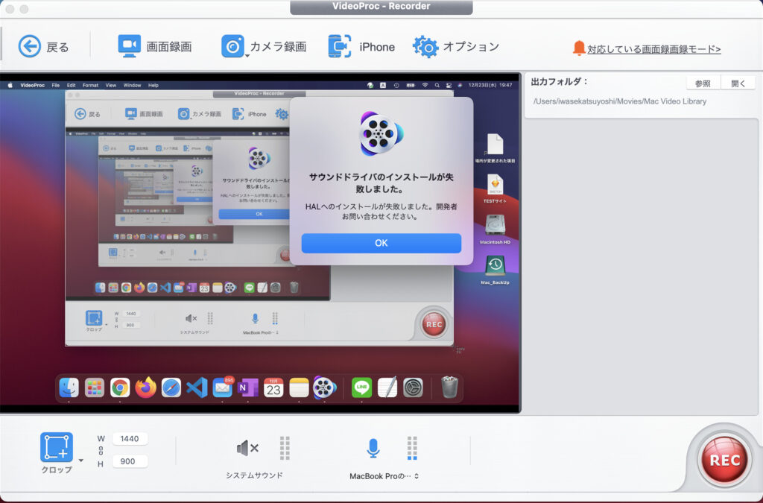This screenshot has height=503, width=763.
Task: Activate the クロップ crop tool icon
Action: [57, 446]
